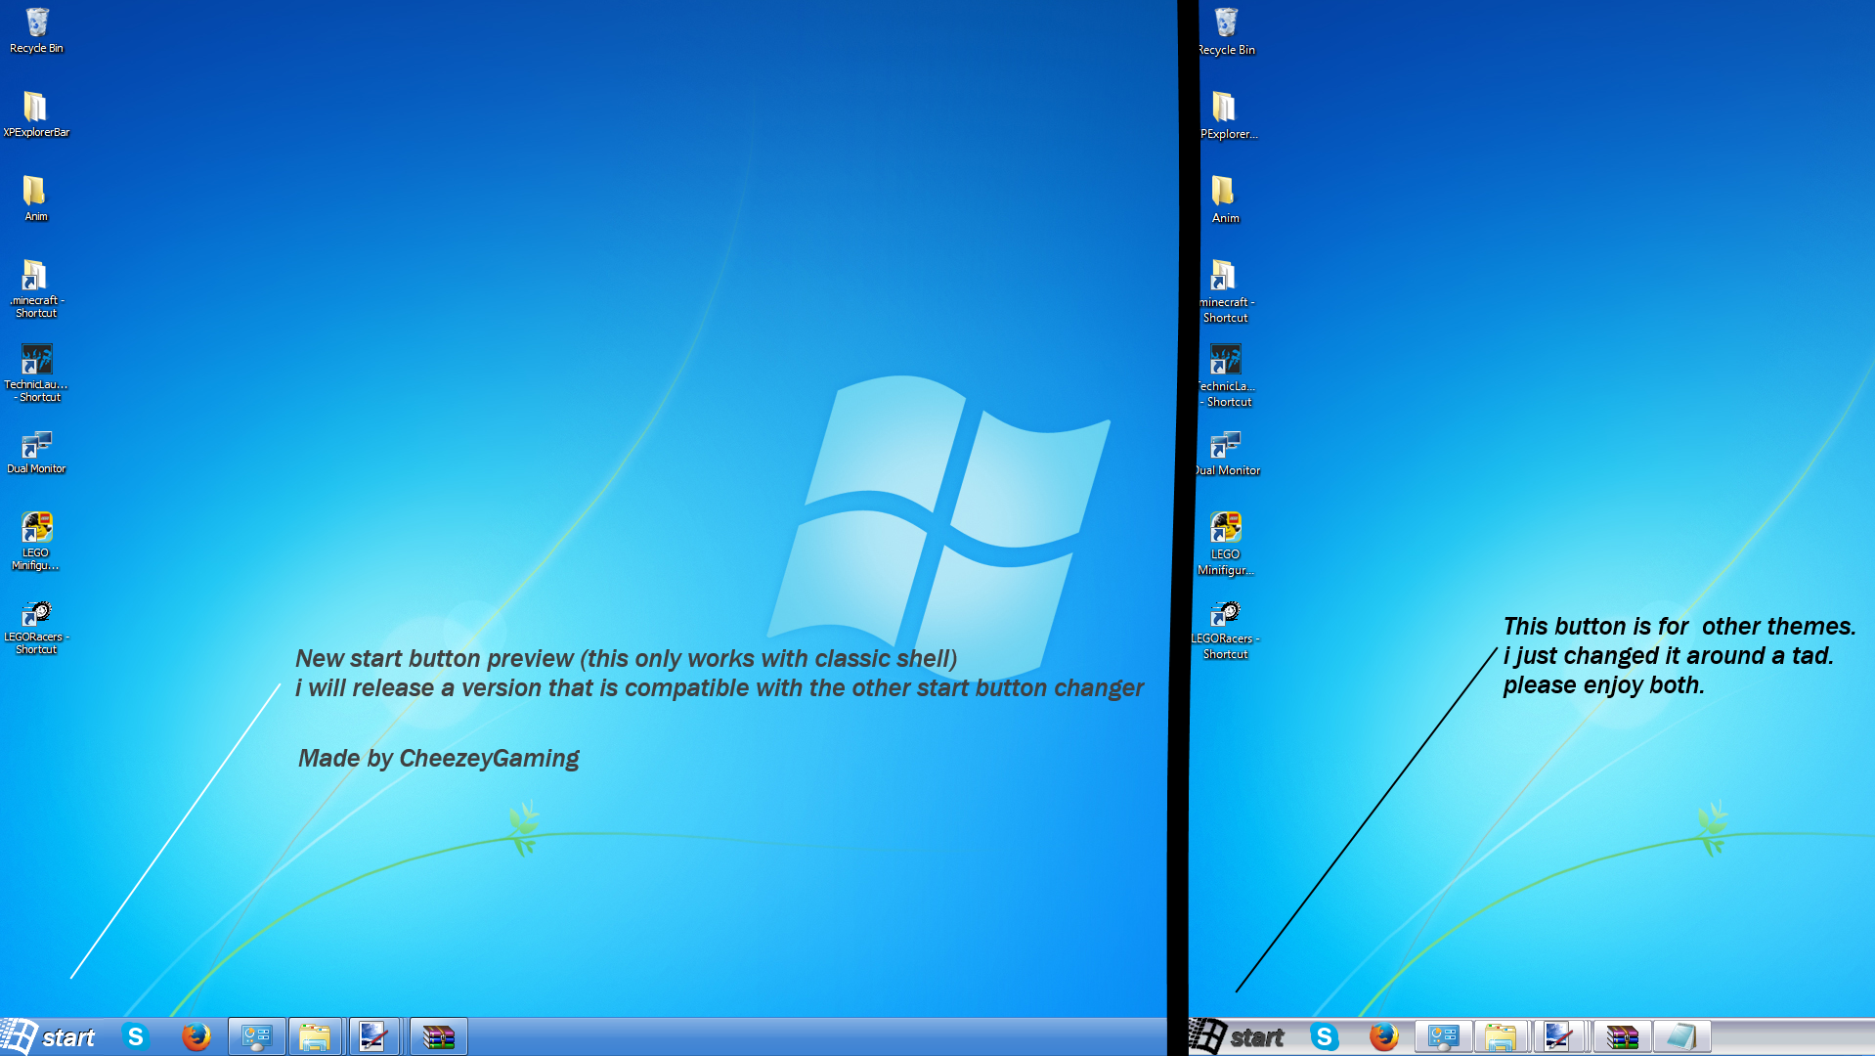Open the start button on the silver taskbar
This screenshot has width=1875, height=1056.
[1239, 1036]
